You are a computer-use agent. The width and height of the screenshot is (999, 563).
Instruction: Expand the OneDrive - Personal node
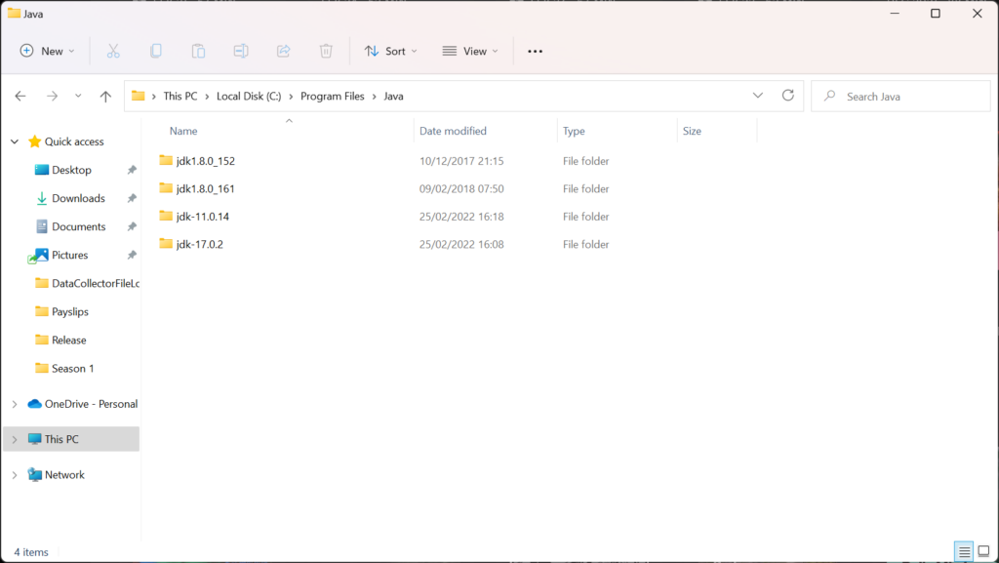click(15, 404)
